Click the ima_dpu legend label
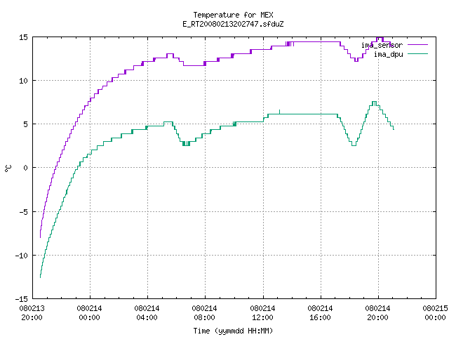 click(x=389, y=54)
